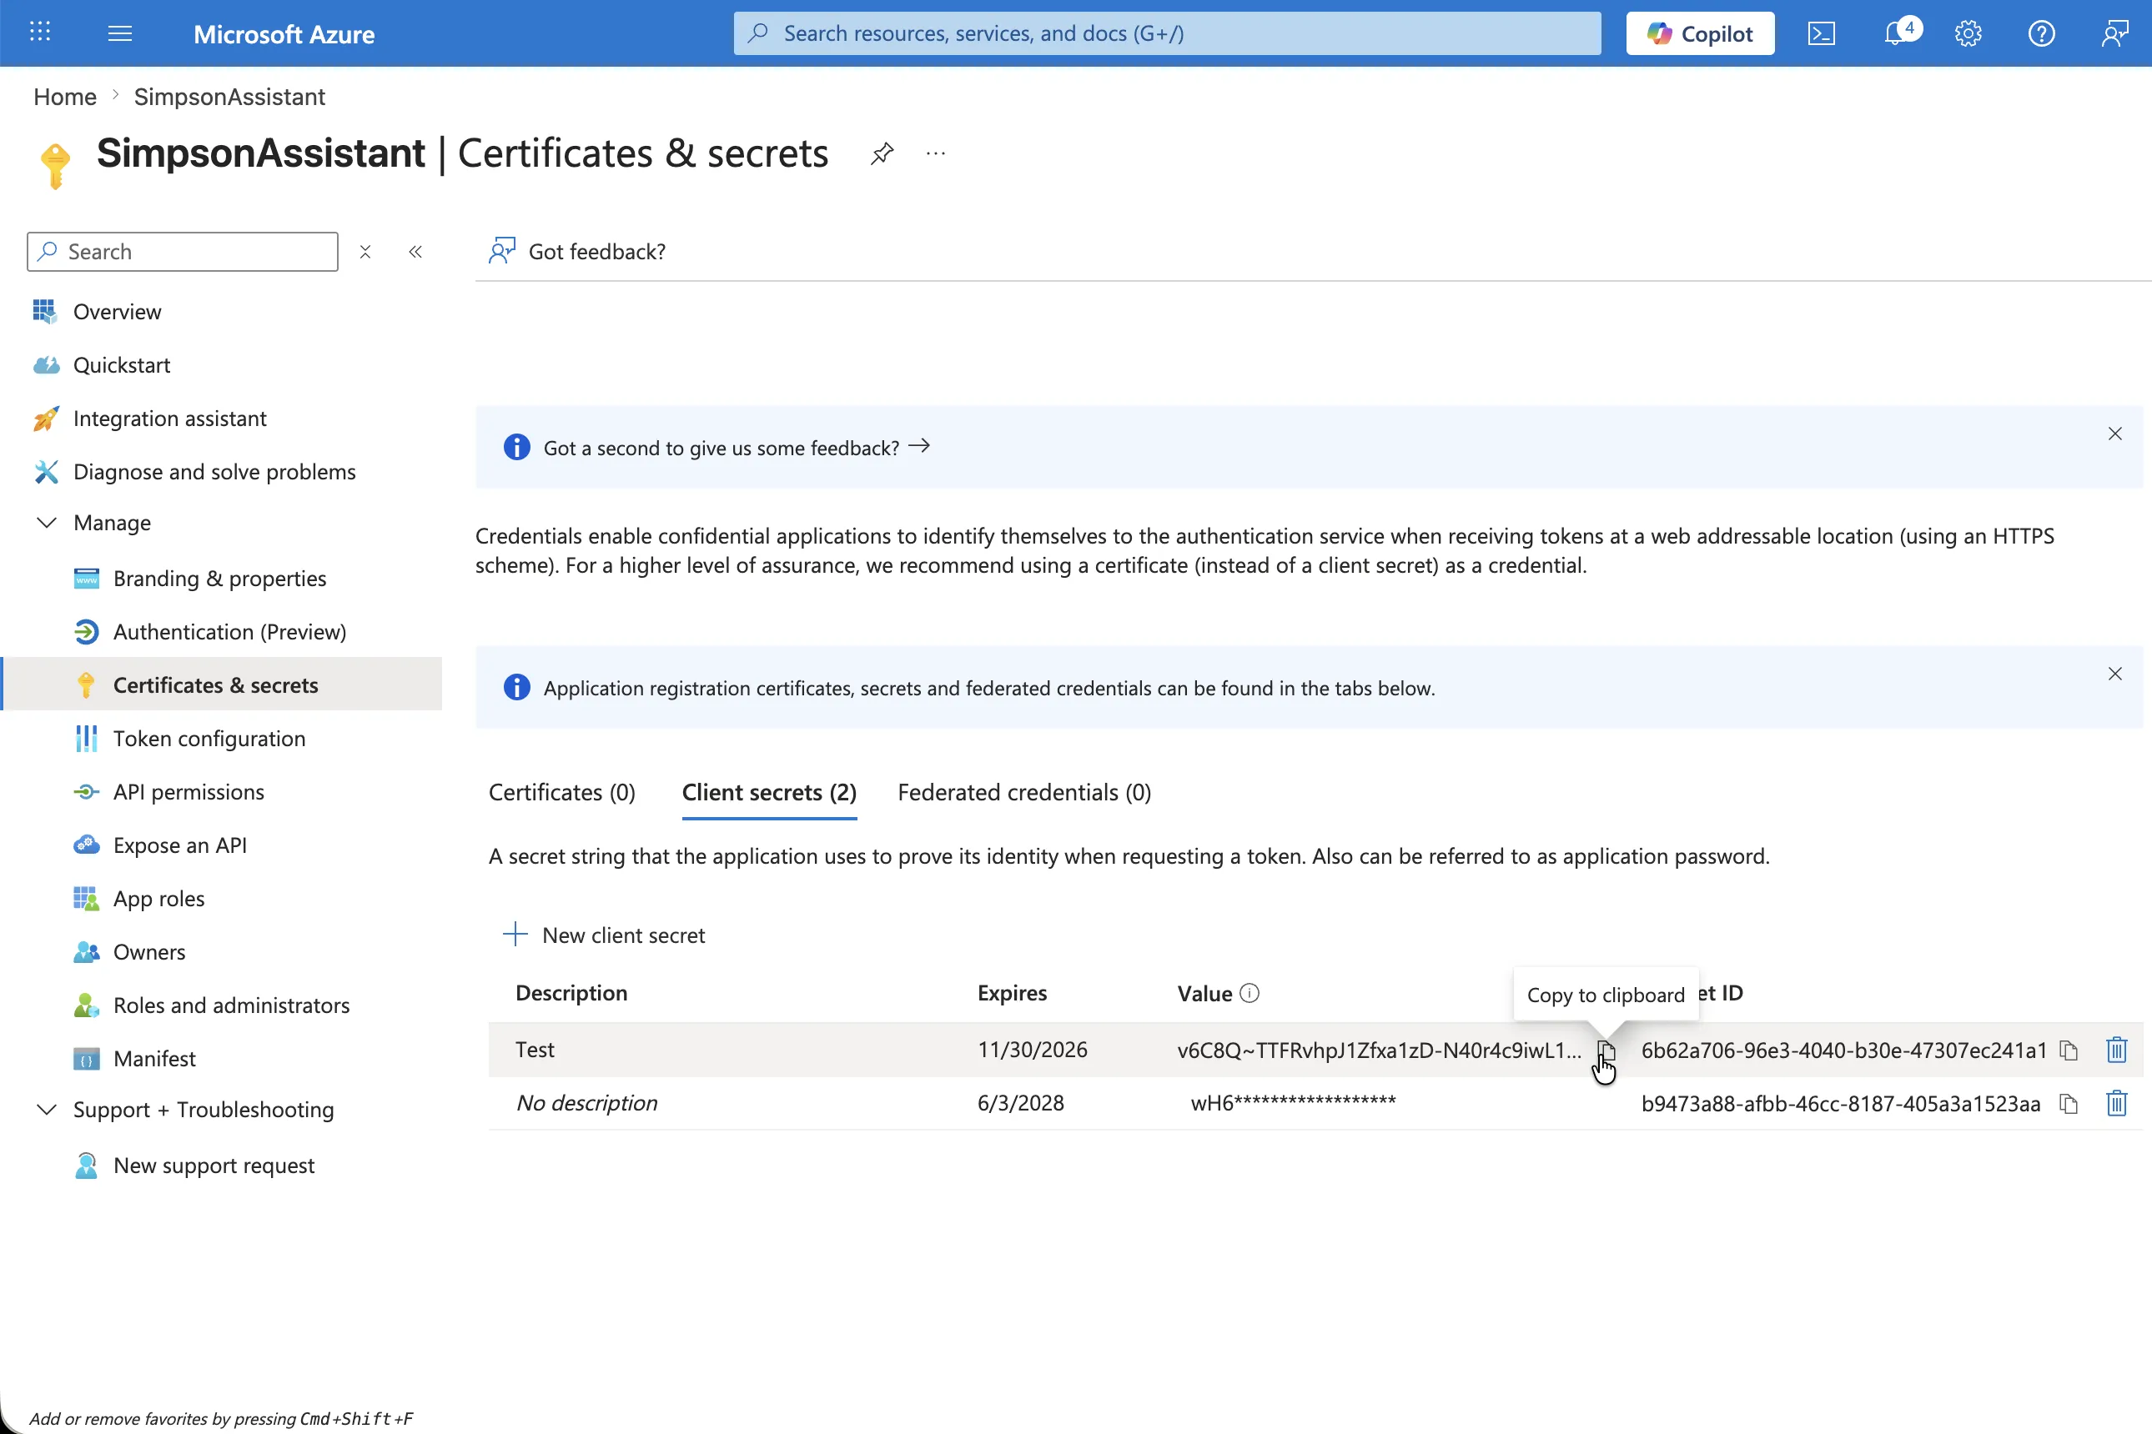
Task: Click the sidebar Search field
Action: tap(183, 252)
